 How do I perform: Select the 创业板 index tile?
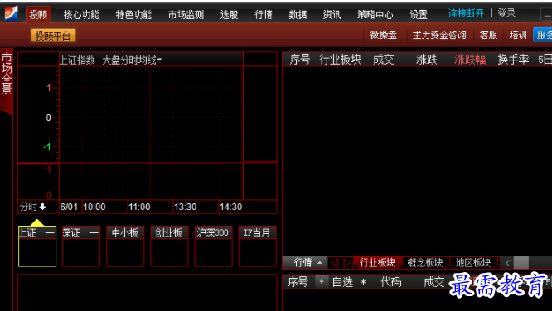169,246
